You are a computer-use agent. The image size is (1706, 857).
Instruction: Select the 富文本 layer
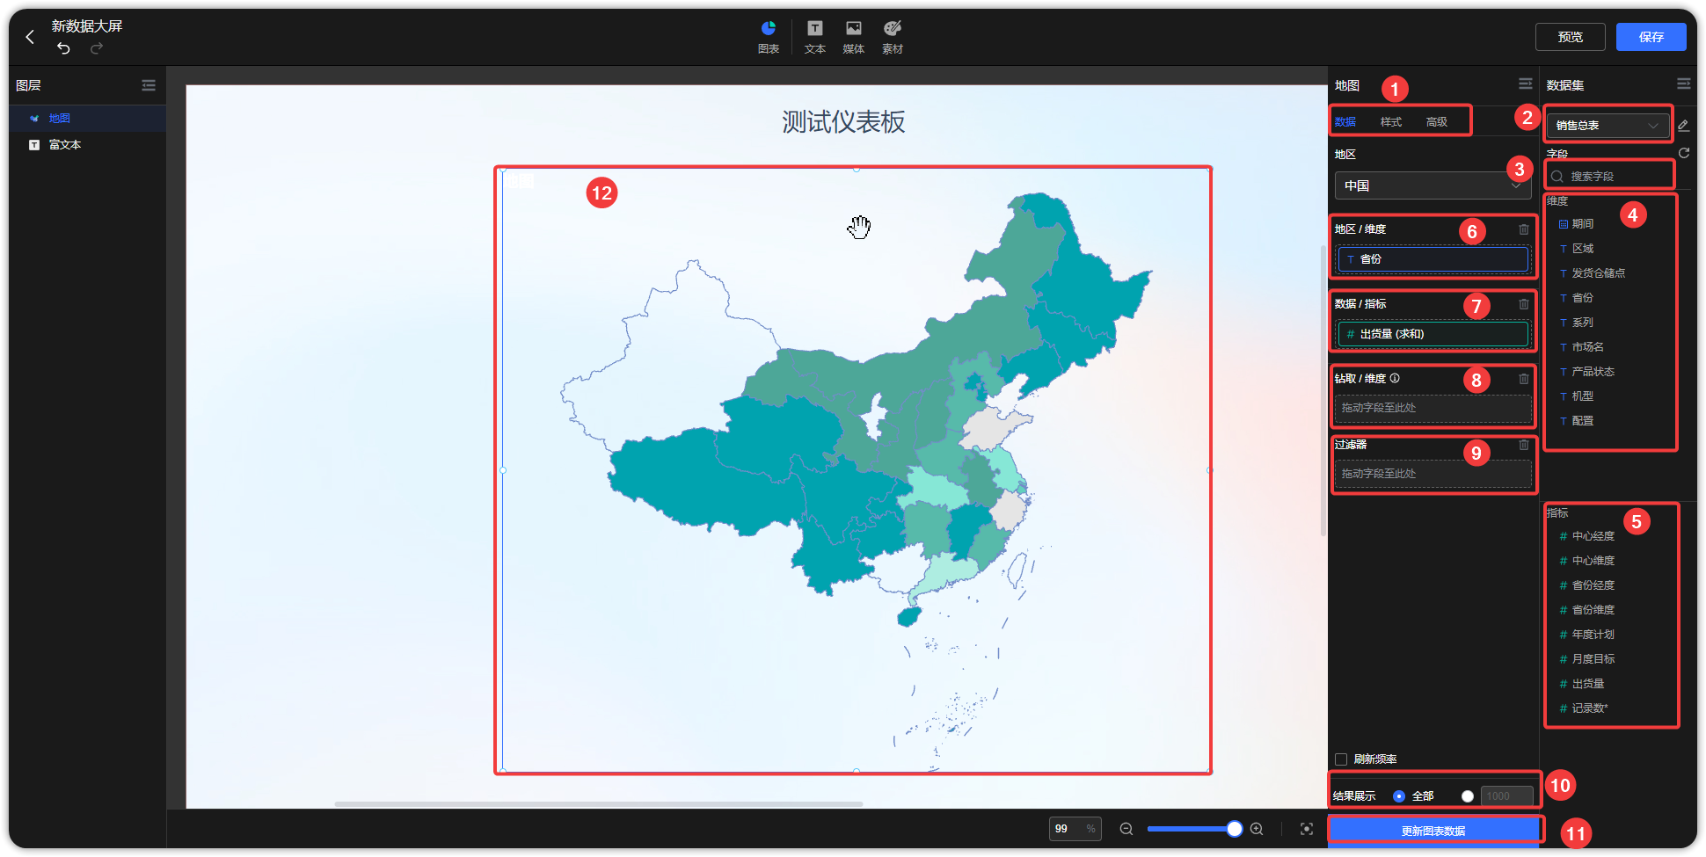pyautogui.click(x=87, y=144)
